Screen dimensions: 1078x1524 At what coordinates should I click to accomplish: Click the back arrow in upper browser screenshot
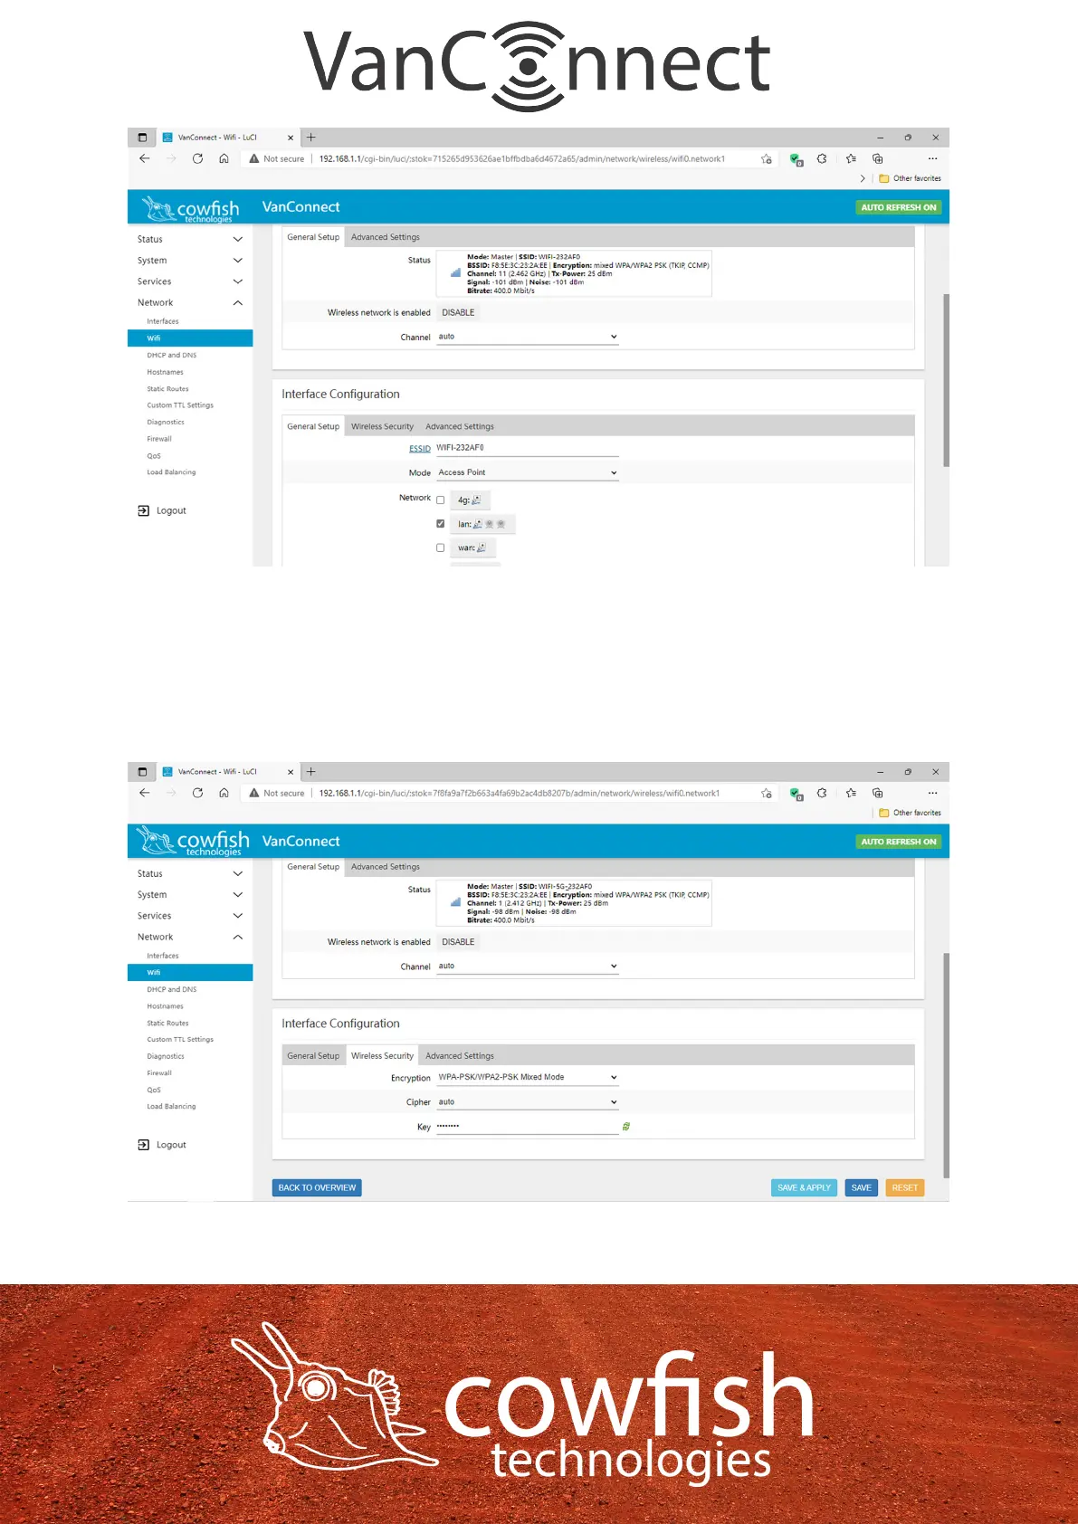(x=145, y=158)
